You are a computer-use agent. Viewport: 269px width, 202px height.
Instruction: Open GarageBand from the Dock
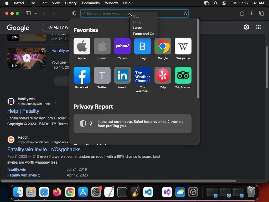coord(135,192)
